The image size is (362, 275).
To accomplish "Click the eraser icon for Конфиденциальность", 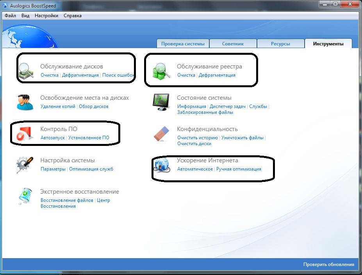I will (x=161, y=133).
